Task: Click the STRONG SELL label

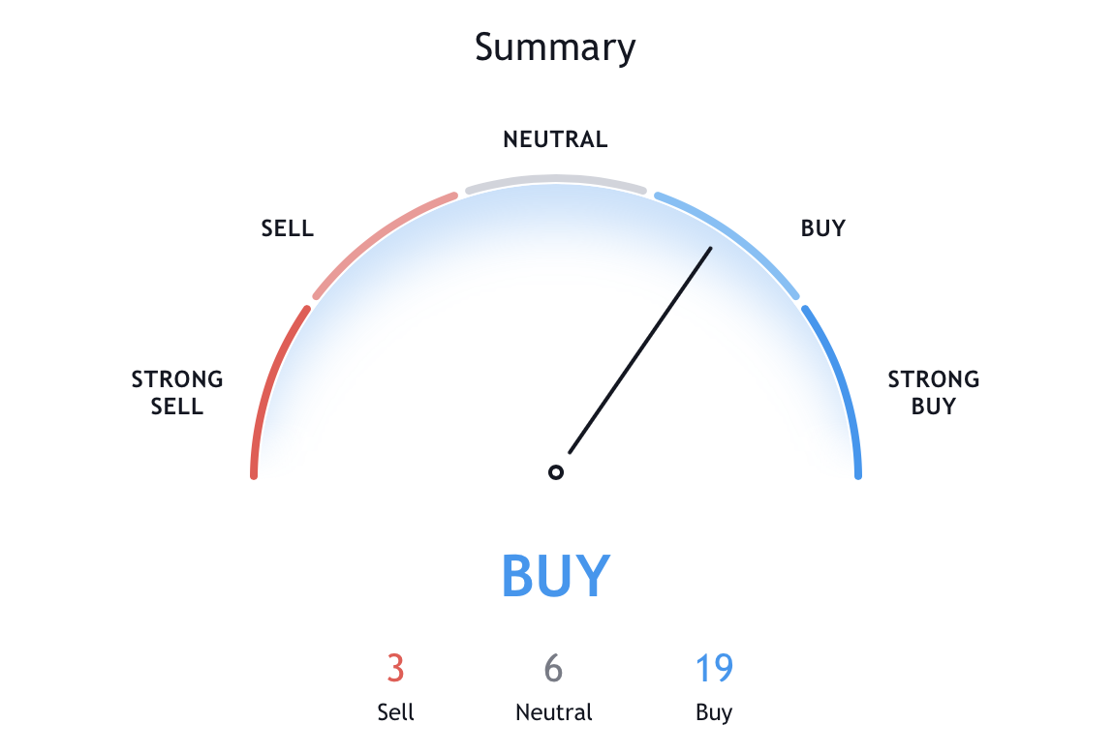Action: coord(177,392)
